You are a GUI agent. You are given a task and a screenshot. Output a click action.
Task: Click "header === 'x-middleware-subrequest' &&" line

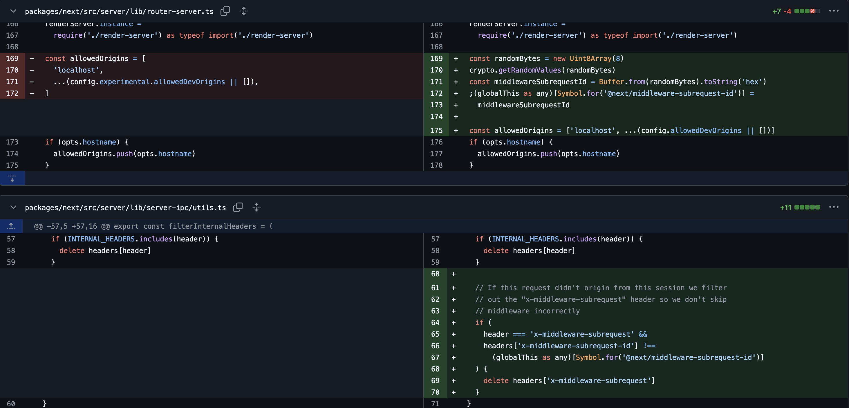pyautogui.click(x=565, y=334)
